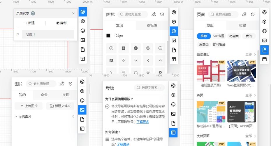Select the 发现 tab in the 图标 panel

click(x=119, y=25)
